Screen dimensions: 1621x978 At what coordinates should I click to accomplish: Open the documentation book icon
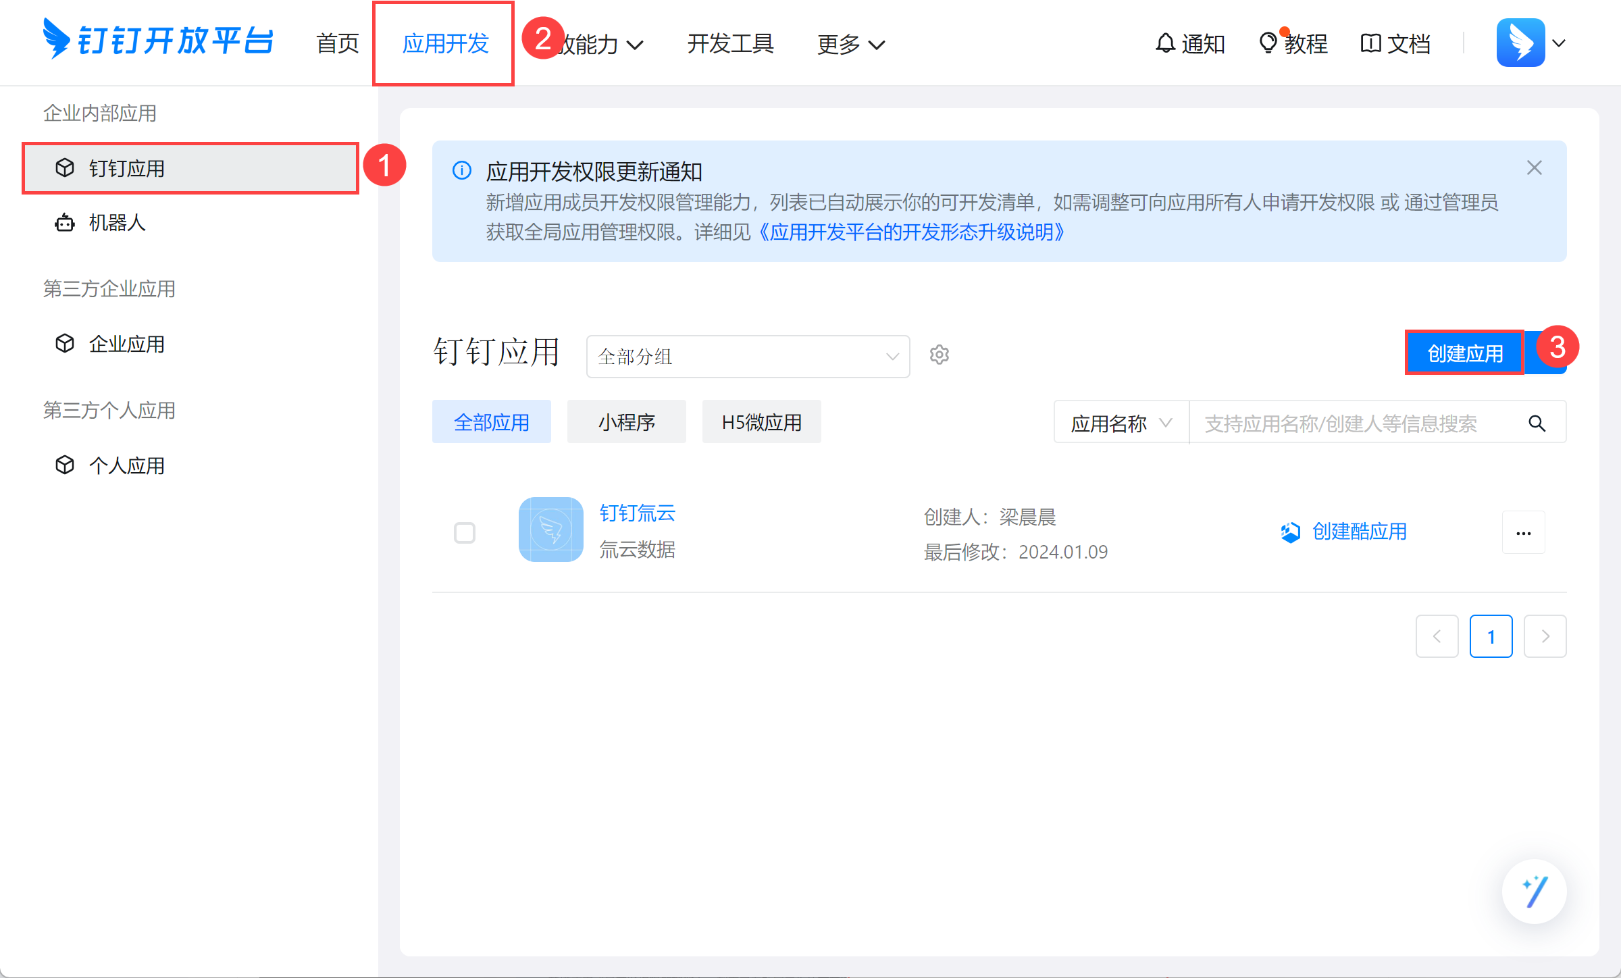1370,43
